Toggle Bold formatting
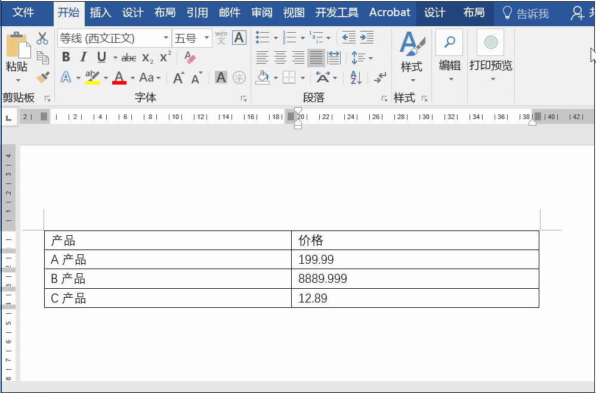 [x=66, y=57]
